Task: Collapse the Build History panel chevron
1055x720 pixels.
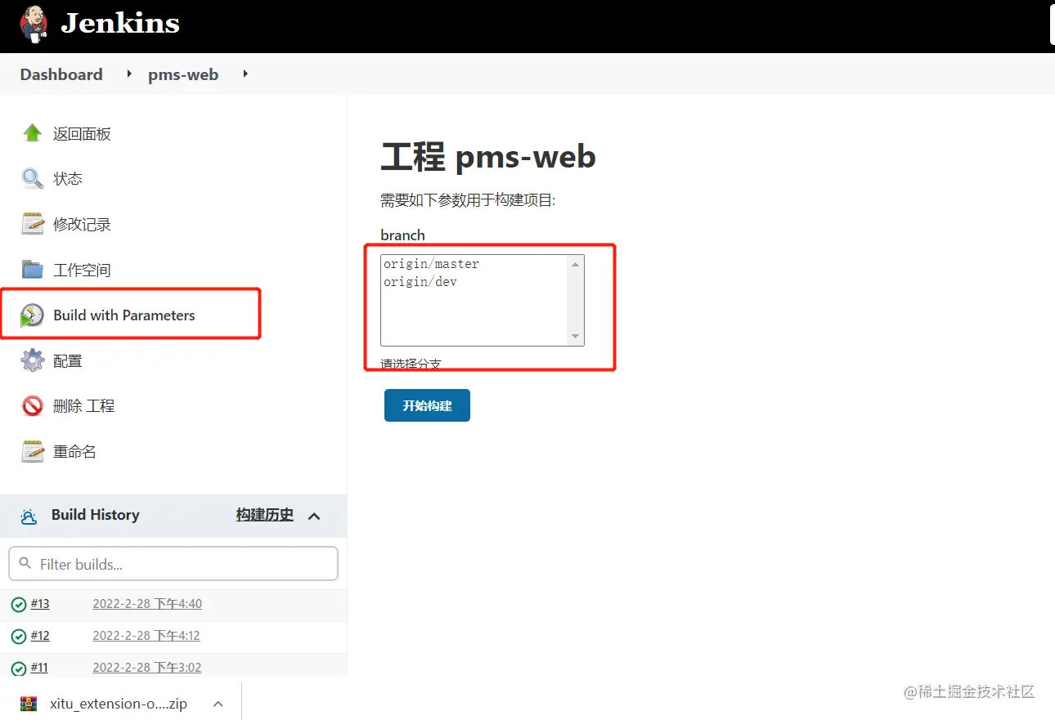Action: (314, 516)
